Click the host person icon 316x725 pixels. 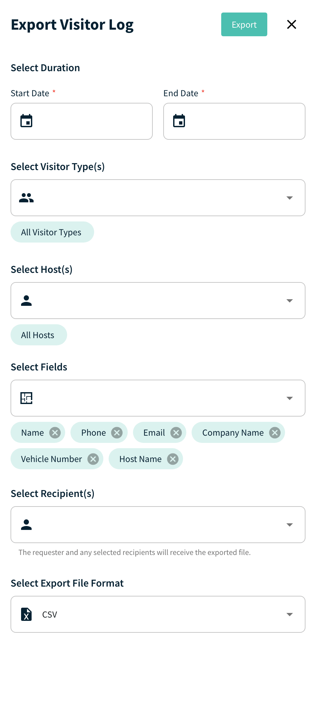(x=26, y=301)
